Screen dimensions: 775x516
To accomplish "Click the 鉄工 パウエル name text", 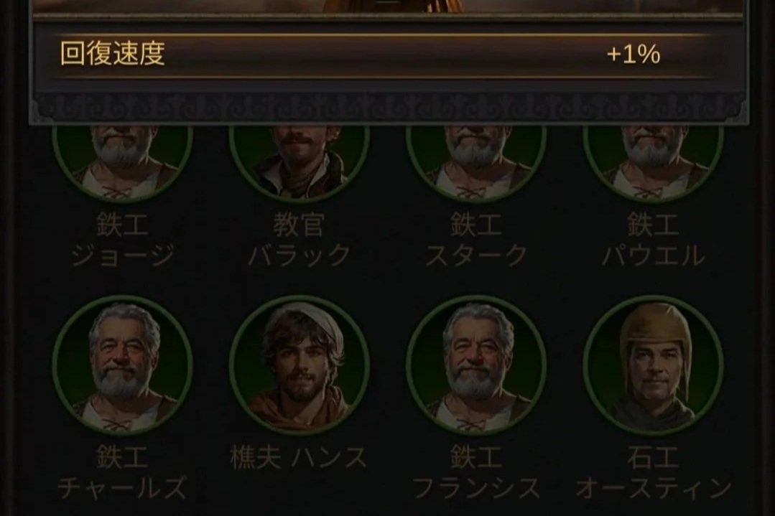I will (653, 240).
